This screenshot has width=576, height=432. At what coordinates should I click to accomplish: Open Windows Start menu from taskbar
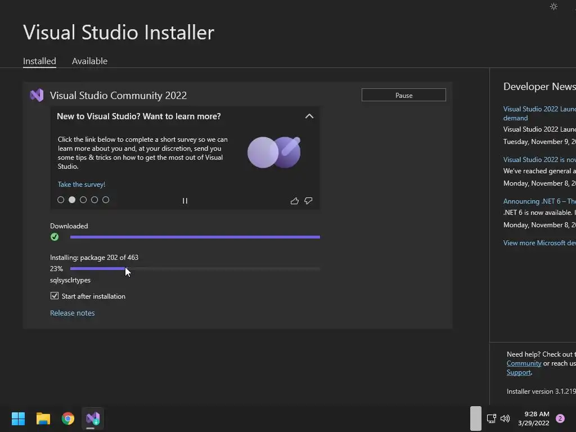coord(18,418)
